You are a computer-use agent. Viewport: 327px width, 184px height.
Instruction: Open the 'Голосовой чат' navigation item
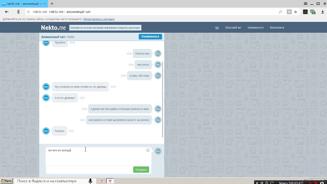coord(233,28)
